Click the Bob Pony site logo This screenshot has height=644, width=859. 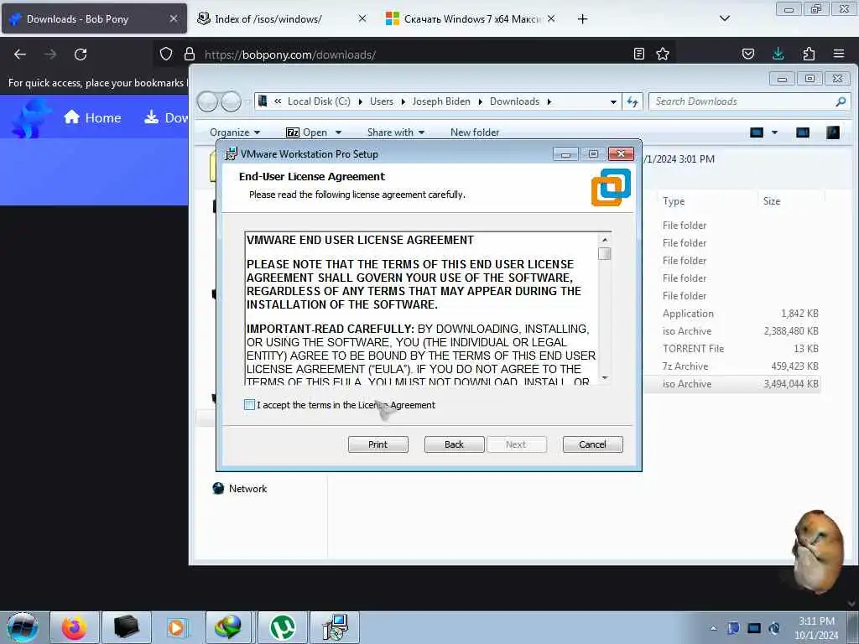(x=30, y=117)
